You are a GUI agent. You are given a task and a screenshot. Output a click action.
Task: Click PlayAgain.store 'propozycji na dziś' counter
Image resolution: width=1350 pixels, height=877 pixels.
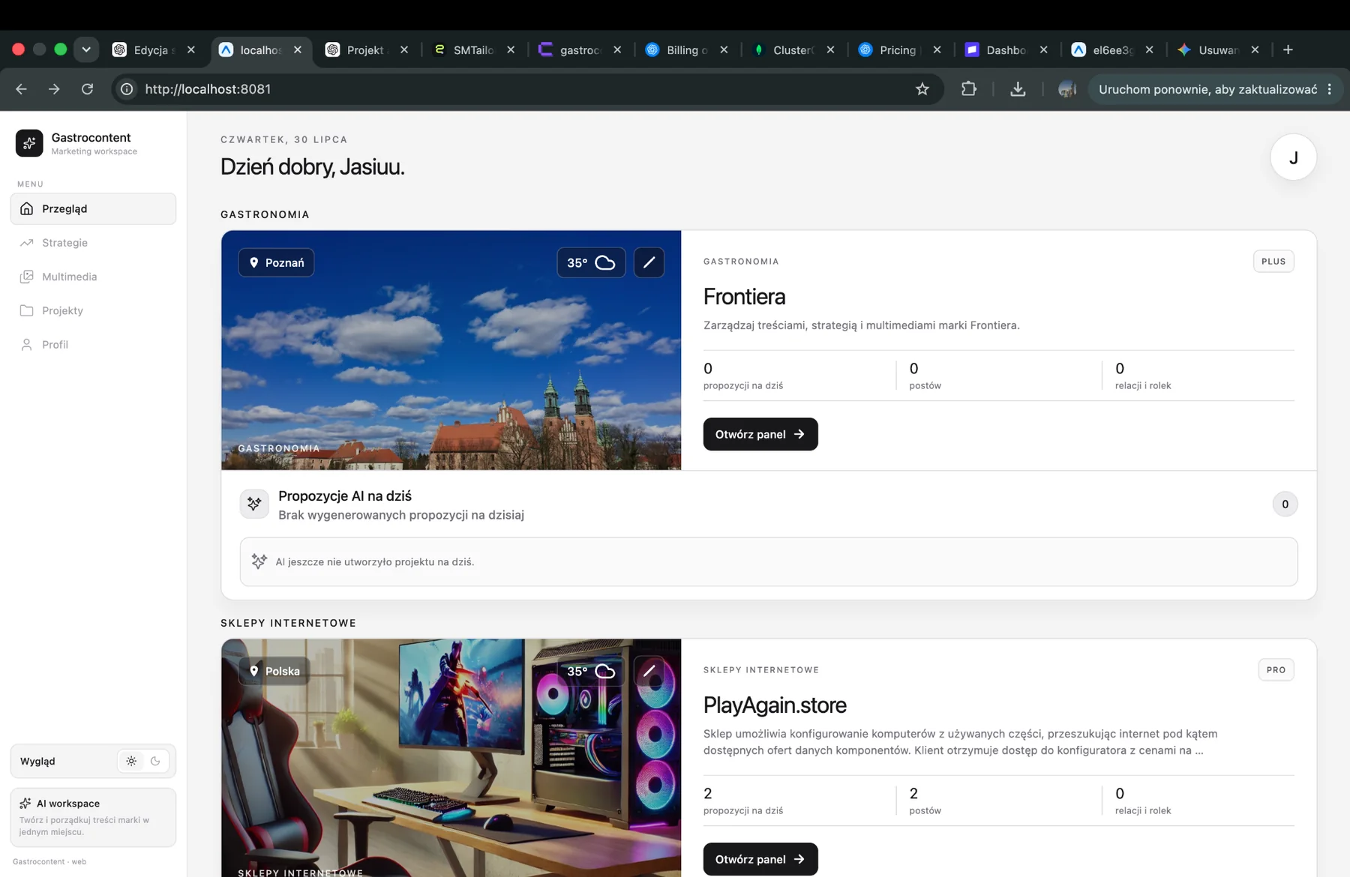[743, 801]
